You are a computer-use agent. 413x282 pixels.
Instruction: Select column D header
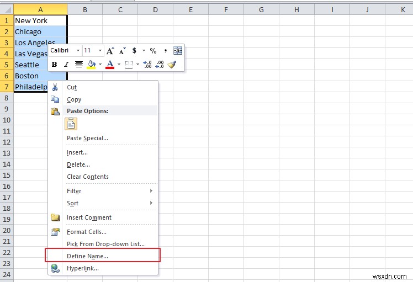[x=155, y=10]
